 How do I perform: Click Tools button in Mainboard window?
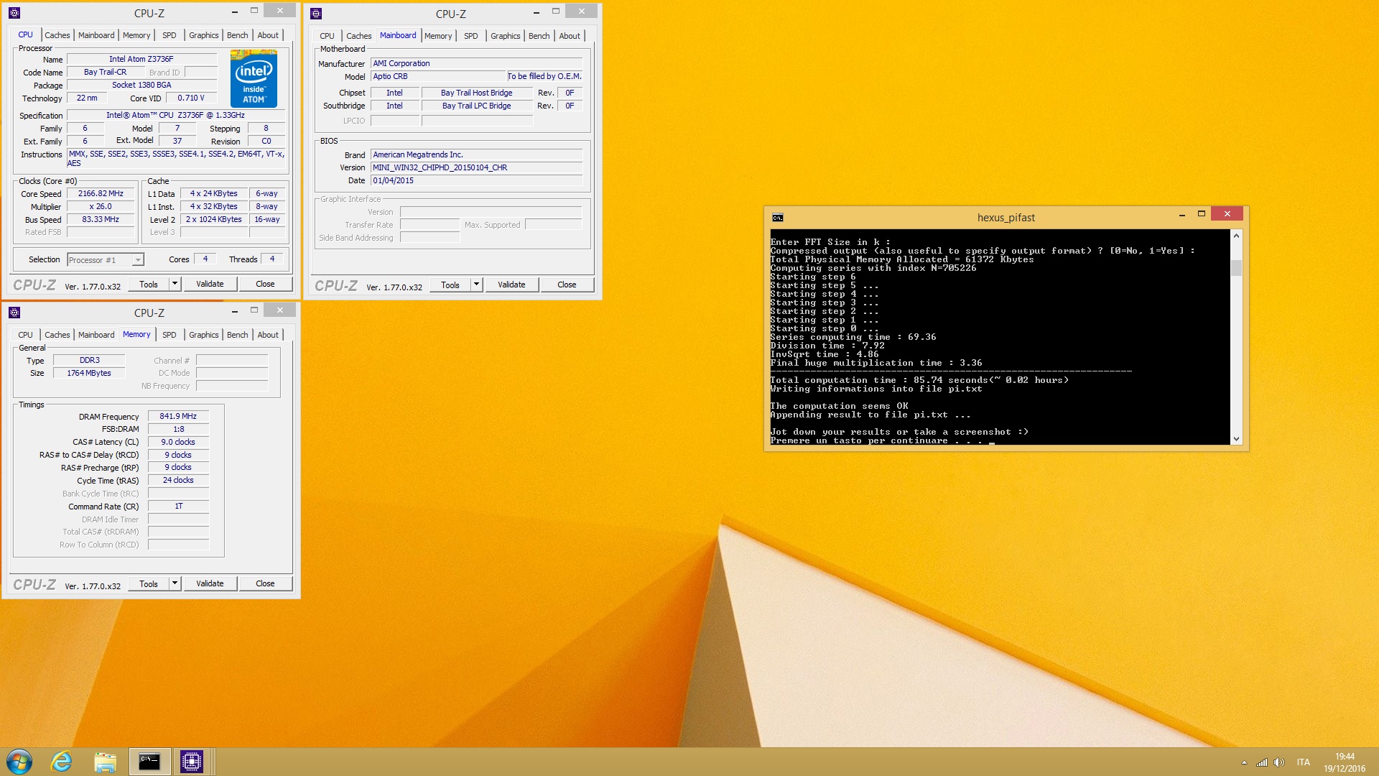[x=450, y=285]
